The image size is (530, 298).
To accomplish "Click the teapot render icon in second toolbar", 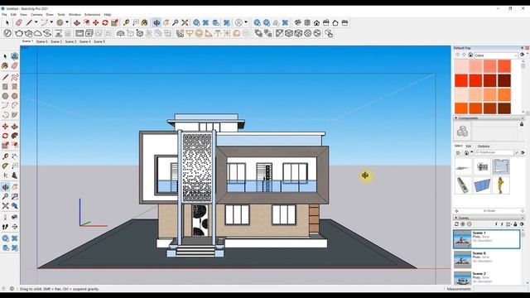I will point(19,33).
